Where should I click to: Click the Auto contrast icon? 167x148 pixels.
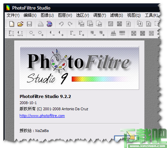tap(20, 33)
